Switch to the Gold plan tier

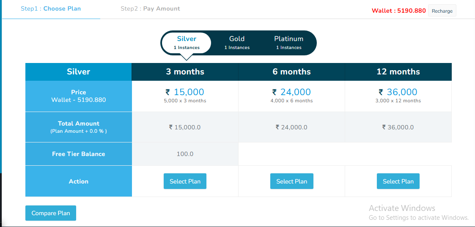pyautogui.click(x=237, y=43)
